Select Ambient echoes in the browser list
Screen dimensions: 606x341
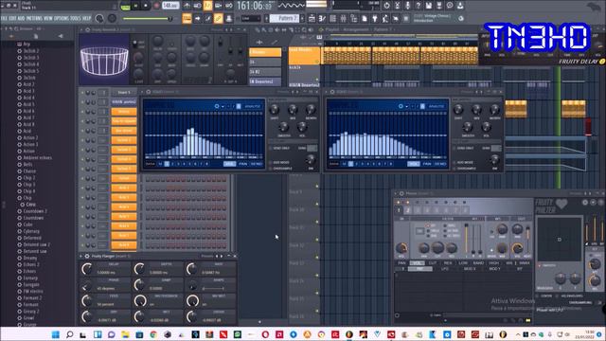click(37, 158)
